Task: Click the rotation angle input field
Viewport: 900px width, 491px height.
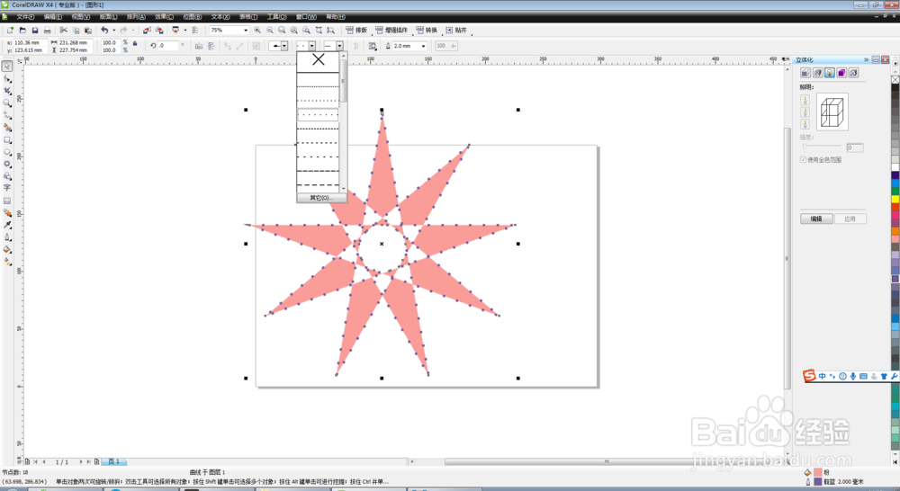Action: (168, 46)
